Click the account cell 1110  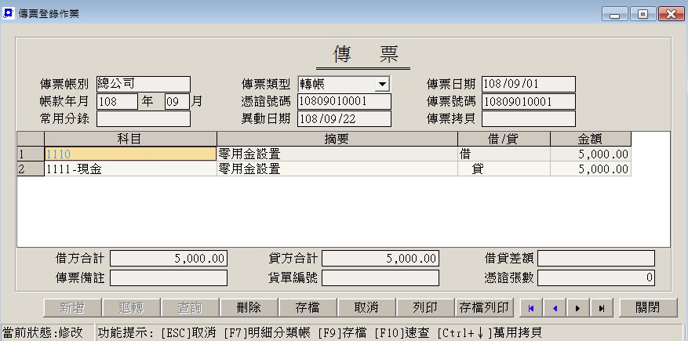pyautogui.click(x=130, y=154)
